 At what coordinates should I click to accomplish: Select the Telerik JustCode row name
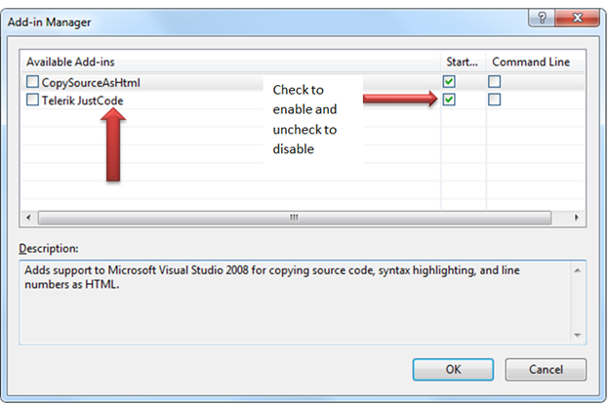83,100
